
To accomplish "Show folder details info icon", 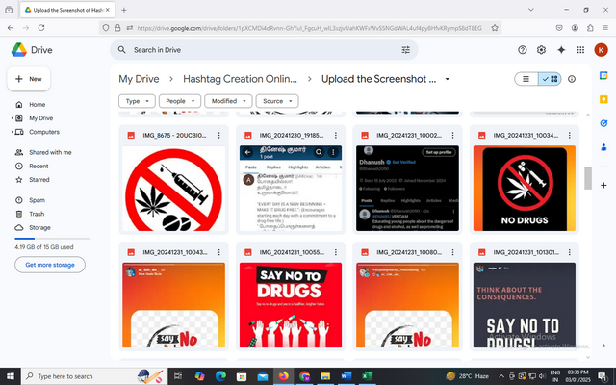I will 572,79.
